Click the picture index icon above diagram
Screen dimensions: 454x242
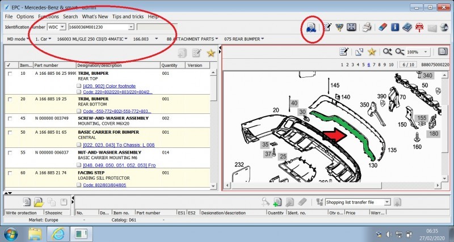point(443,52)
